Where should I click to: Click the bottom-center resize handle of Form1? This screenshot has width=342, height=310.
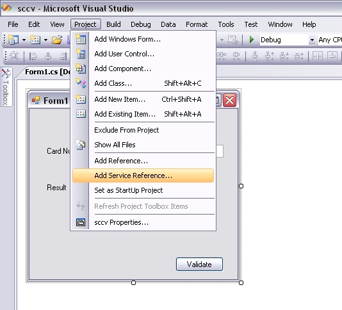point(133,282)
